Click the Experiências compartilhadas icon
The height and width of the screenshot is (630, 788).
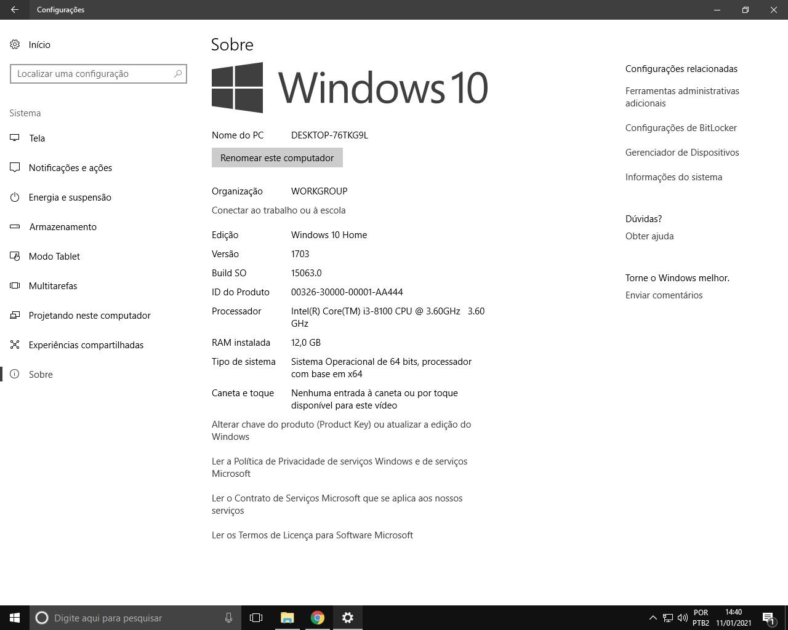click(15, 345)
